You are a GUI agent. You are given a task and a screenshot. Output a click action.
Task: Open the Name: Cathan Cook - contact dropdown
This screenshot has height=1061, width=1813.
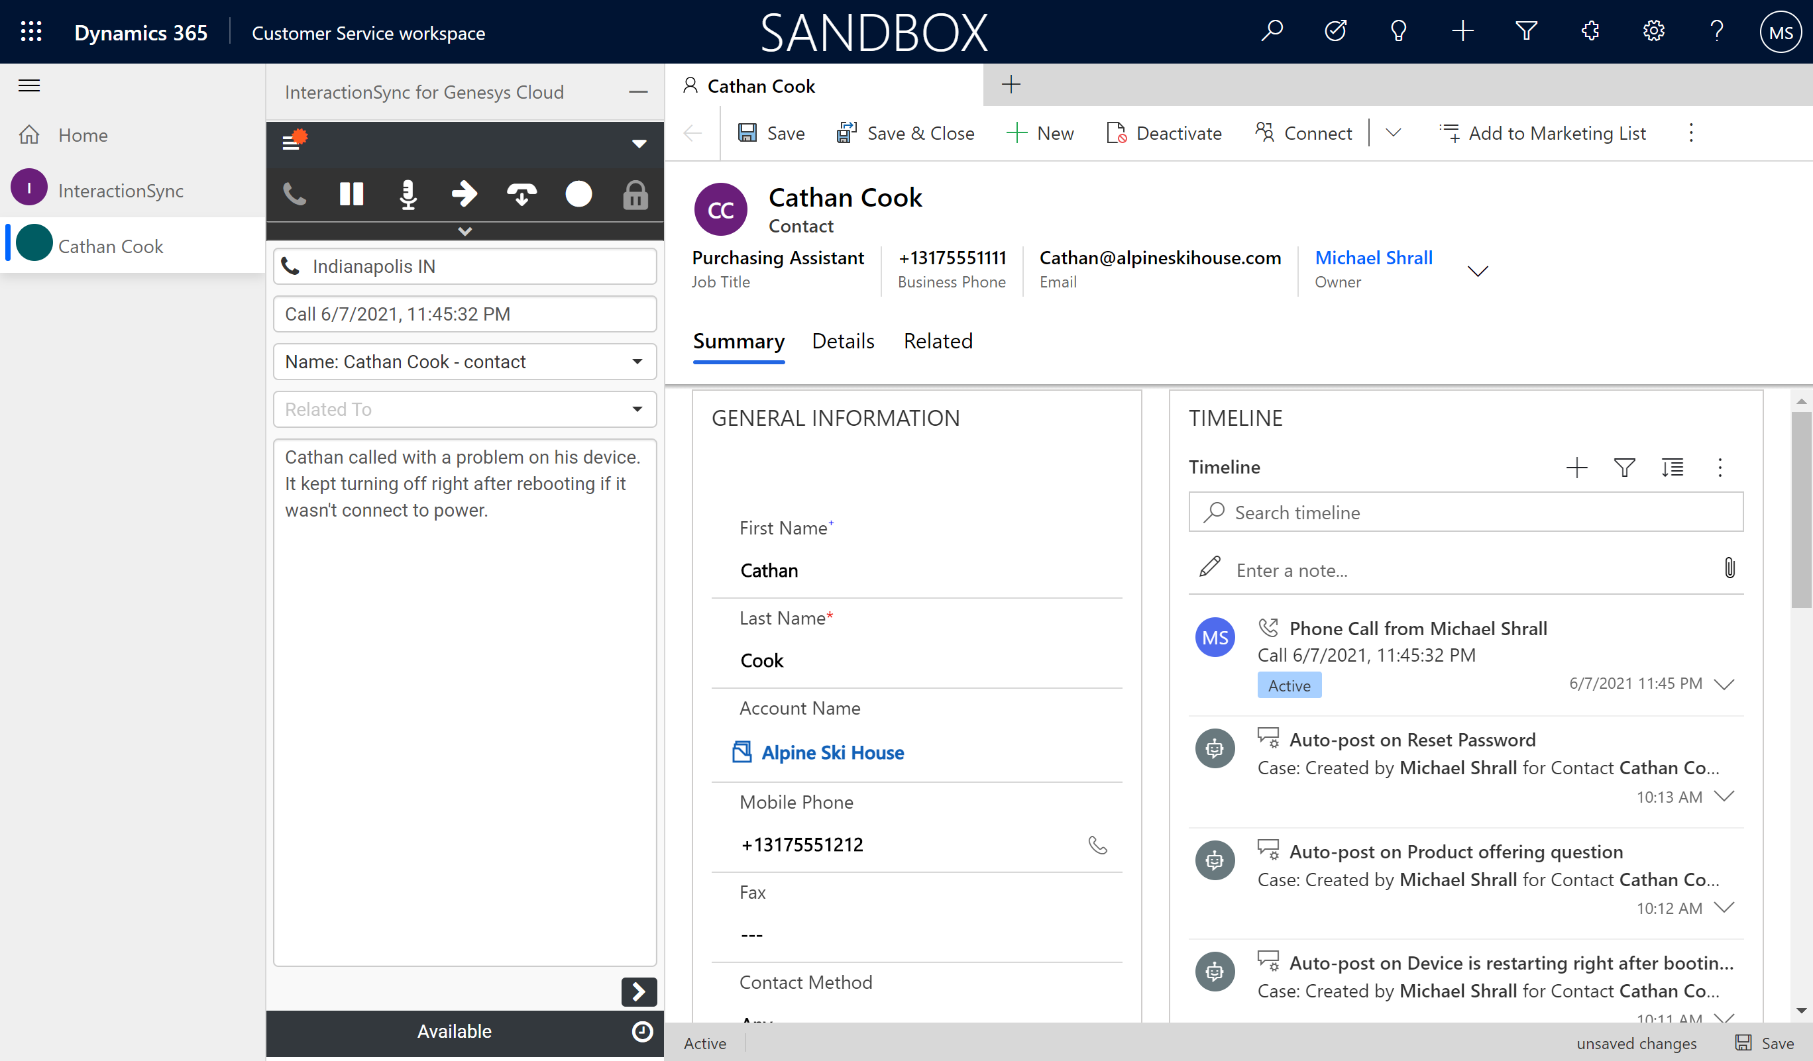click(x=465, y=362)
